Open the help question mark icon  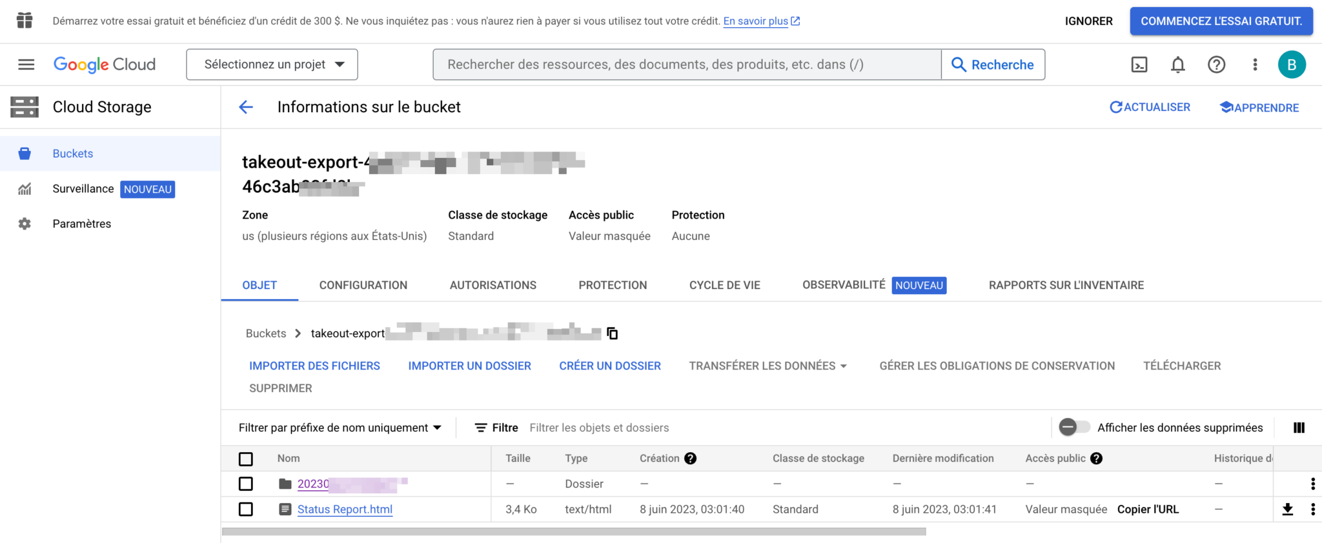(1216, 64)
